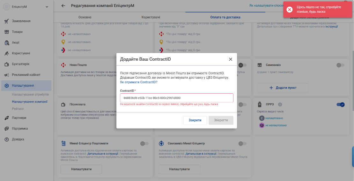
Task: Open Рейтинг submenu item
Action: click(18, 109)
